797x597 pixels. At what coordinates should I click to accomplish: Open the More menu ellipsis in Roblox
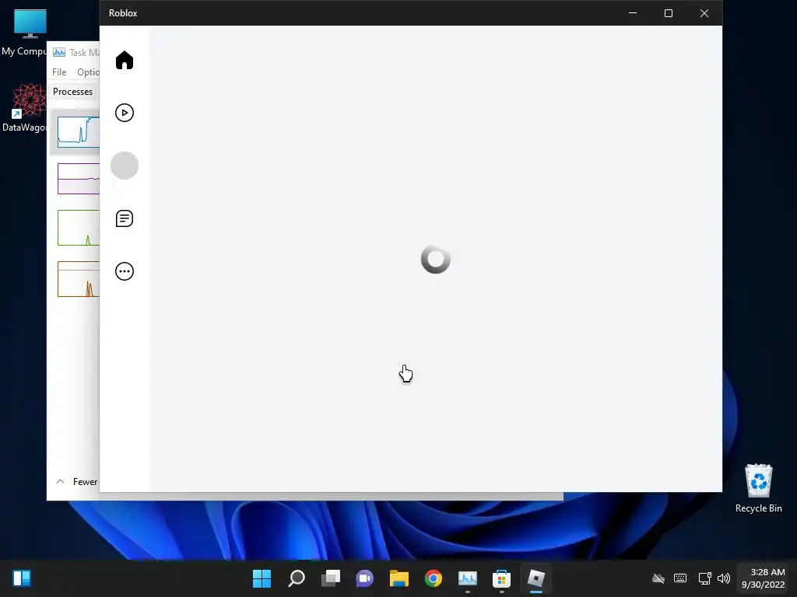click(125, 271)
